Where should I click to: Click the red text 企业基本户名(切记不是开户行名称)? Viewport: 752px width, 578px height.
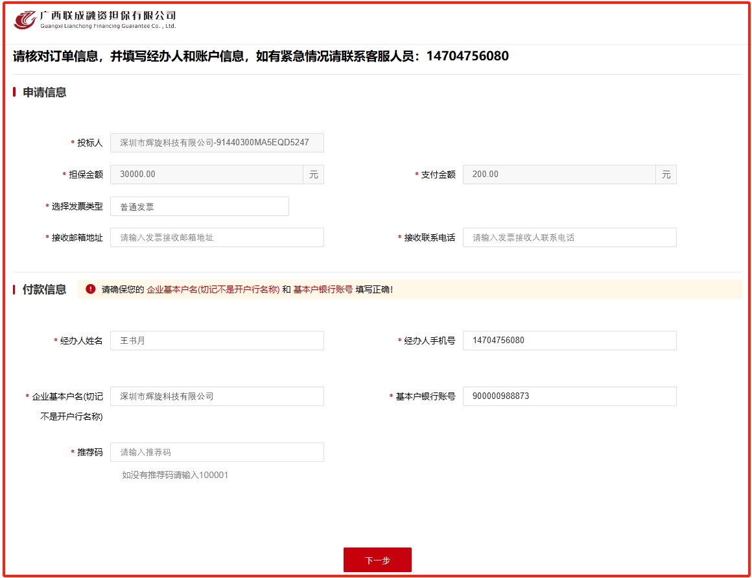point(213,289)
